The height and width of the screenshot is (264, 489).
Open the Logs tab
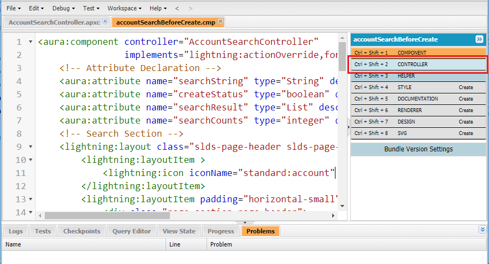(x=16, y=231)
